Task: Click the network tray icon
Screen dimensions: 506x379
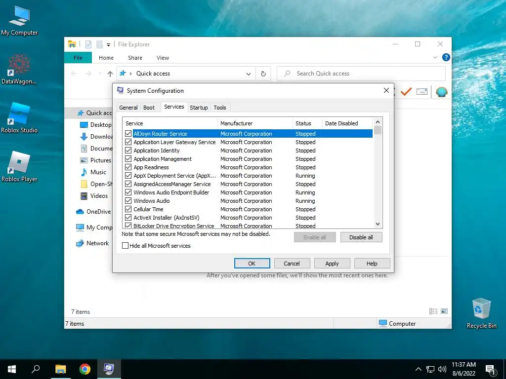Action: [x=430, y=369]
